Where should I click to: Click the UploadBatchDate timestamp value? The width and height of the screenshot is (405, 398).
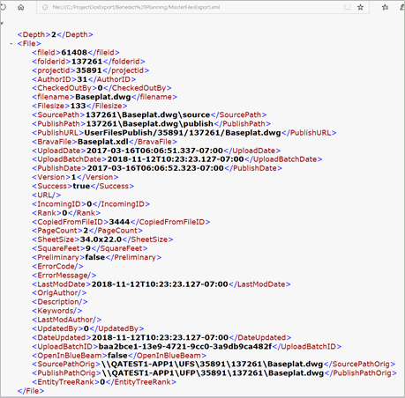click(x=176, y=159)
